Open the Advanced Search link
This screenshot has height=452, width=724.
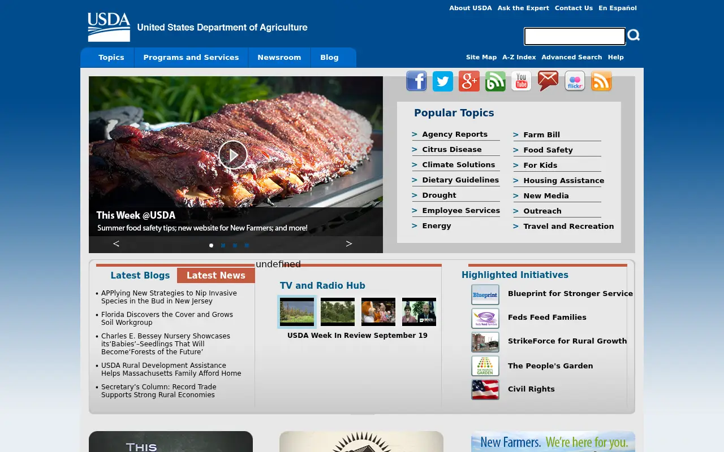(x=571, y=57)
